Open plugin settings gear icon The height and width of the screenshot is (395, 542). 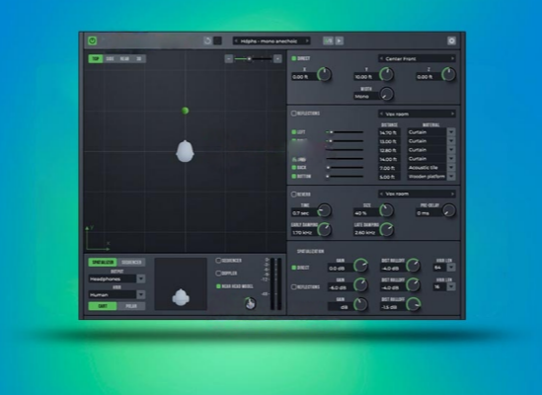[451, 40]
